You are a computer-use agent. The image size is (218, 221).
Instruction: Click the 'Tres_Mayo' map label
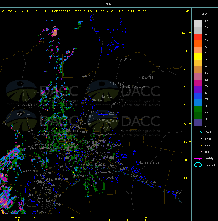[86, 111]
